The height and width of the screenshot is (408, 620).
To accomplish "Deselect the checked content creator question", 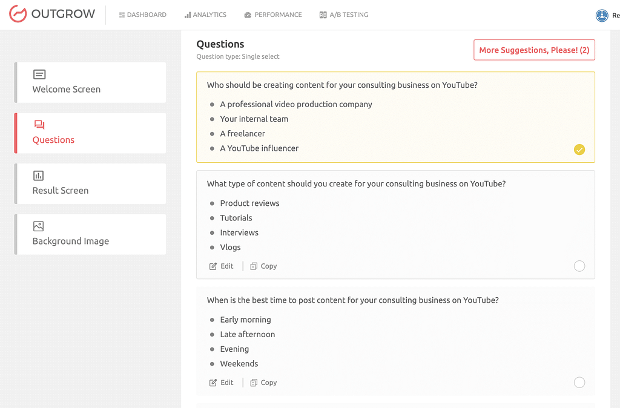I will click(579, 150).
